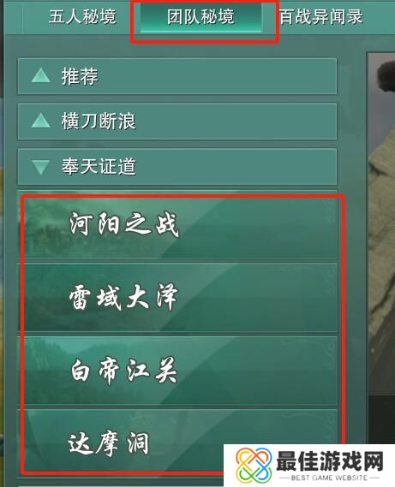Open the 百战异闻录 tab
This screenshot has height=487, width=395.
click(x=320, y=16)
